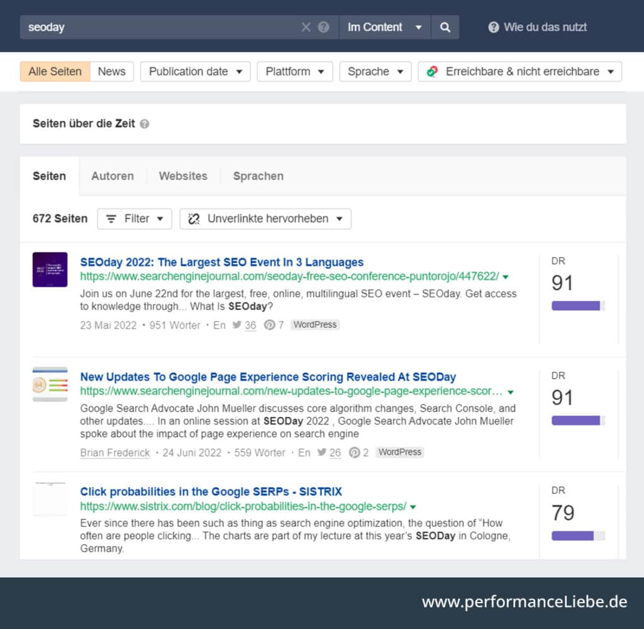Open the Sprache dropdown
Image resolution: width=644 pixels, height=629 pixels.
coord(375,72)
